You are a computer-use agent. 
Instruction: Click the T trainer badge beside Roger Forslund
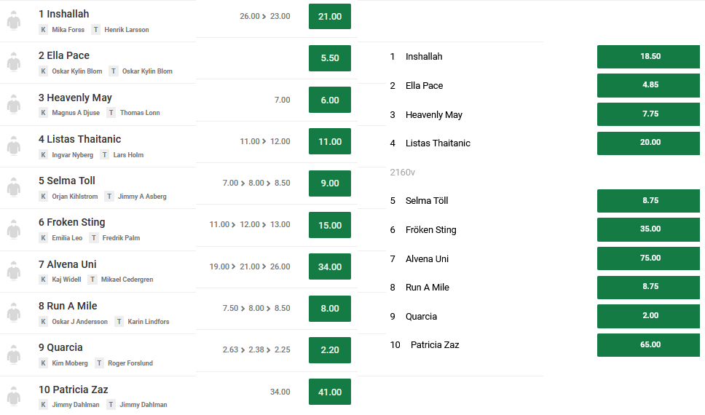point(99,363)
